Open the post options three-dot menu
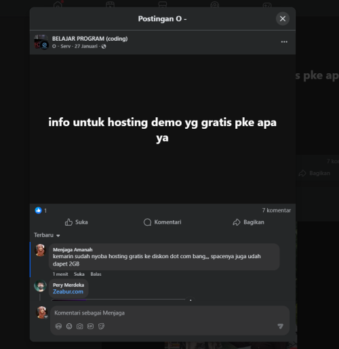The height and width of the screenshot is (349, 339). [284, 42]
